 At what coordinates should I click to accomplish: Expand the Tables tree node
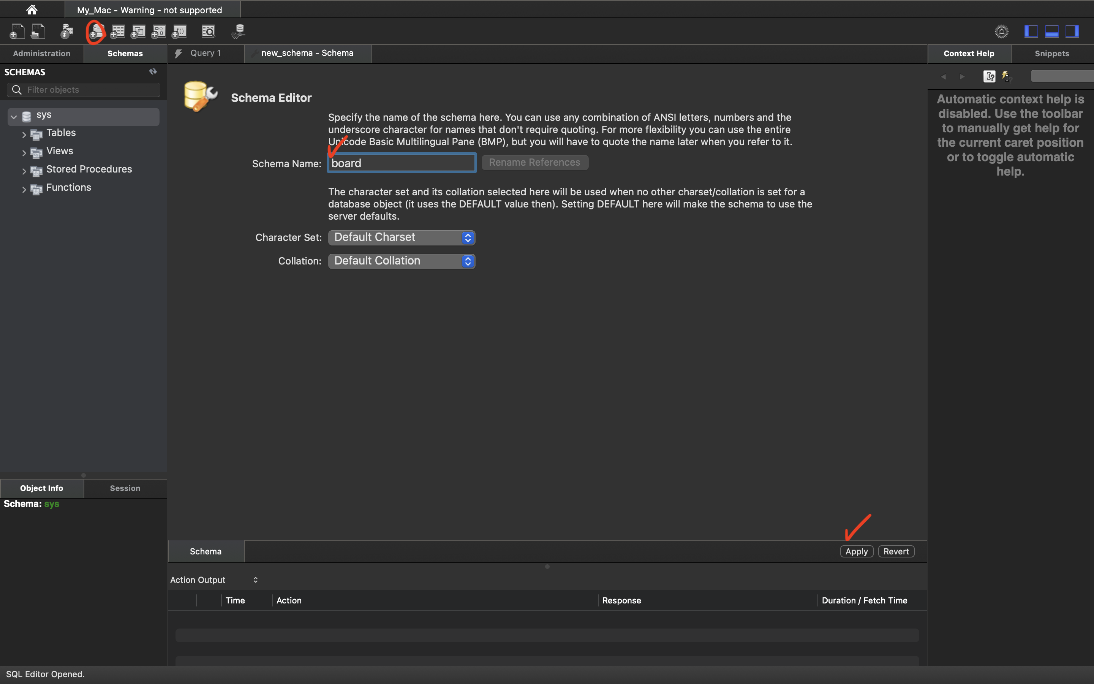24,135
